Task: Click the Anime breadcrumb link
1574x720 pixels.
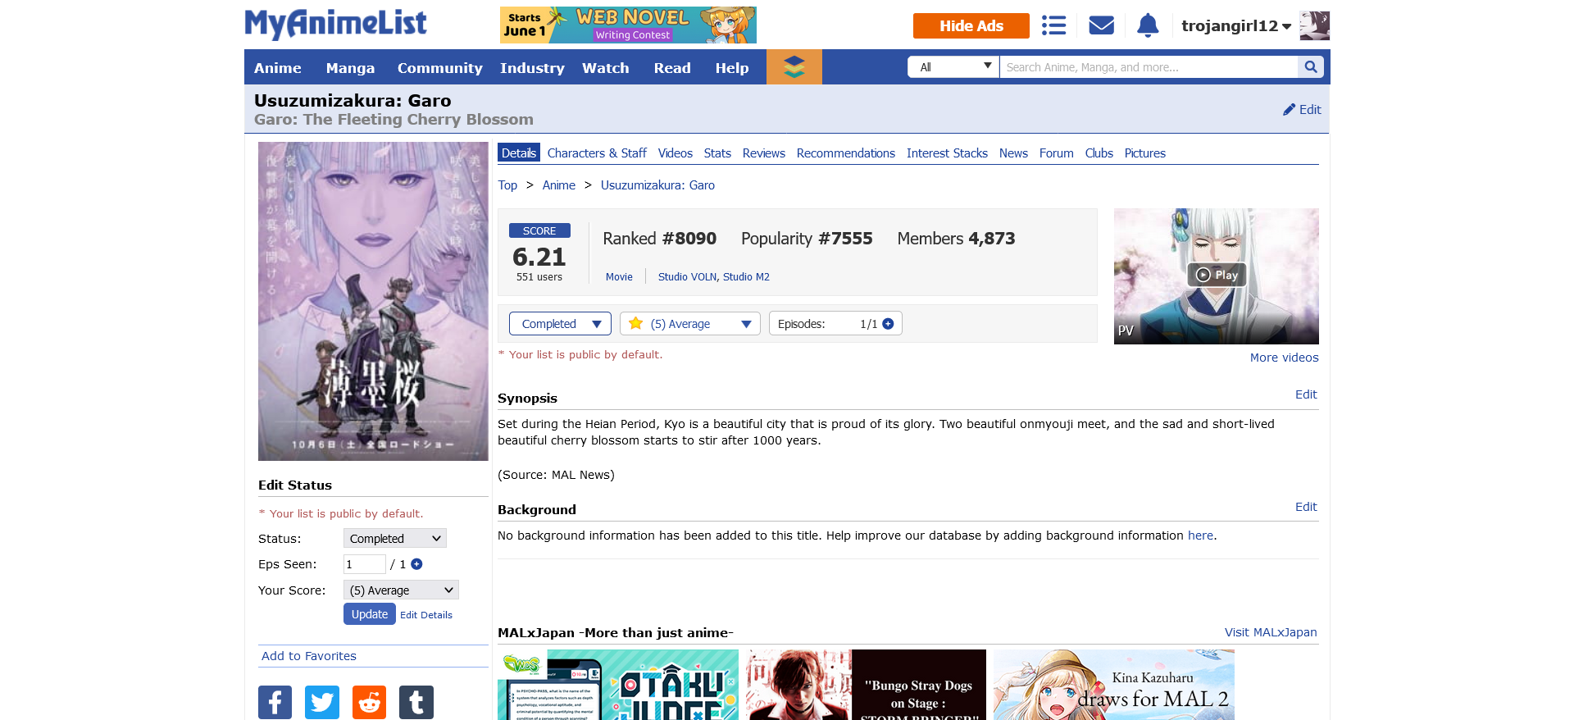Action: (559, 185)
